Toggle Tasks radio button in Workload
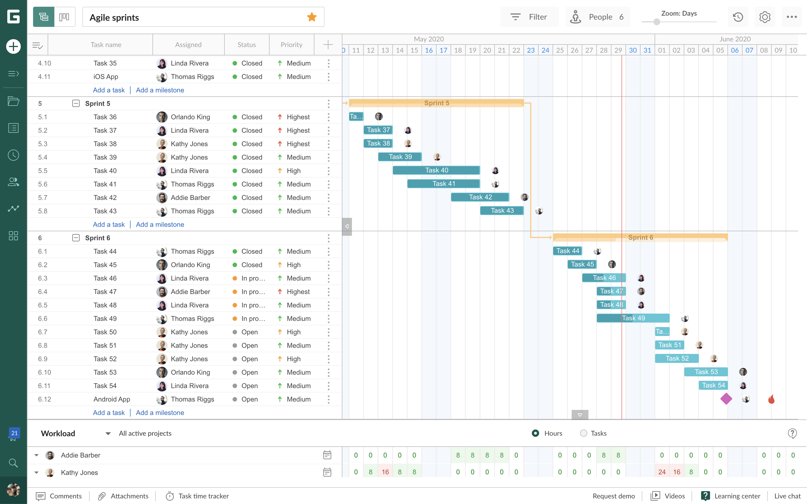 583,433
